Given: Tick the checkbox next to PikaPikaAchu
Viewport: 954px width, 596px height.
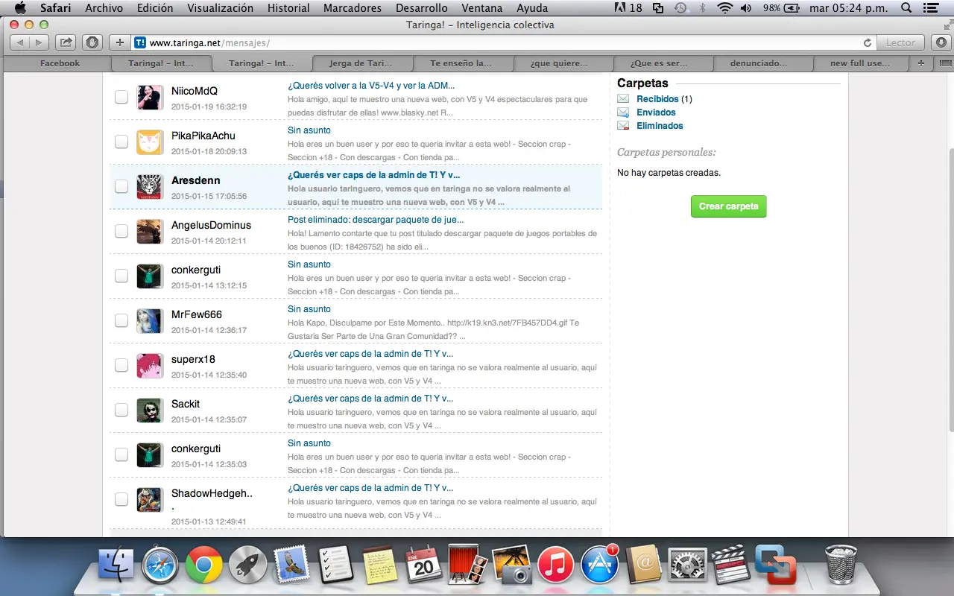Looking at the screenshot, I should pos(121,142).
